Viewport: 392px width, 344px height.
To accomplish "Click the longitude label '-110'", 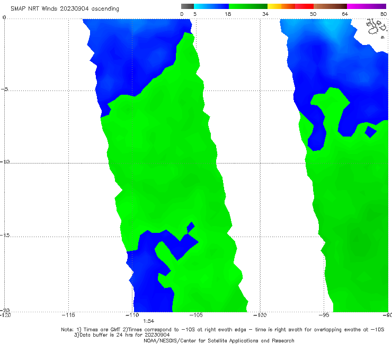I will tap(132, 315).
